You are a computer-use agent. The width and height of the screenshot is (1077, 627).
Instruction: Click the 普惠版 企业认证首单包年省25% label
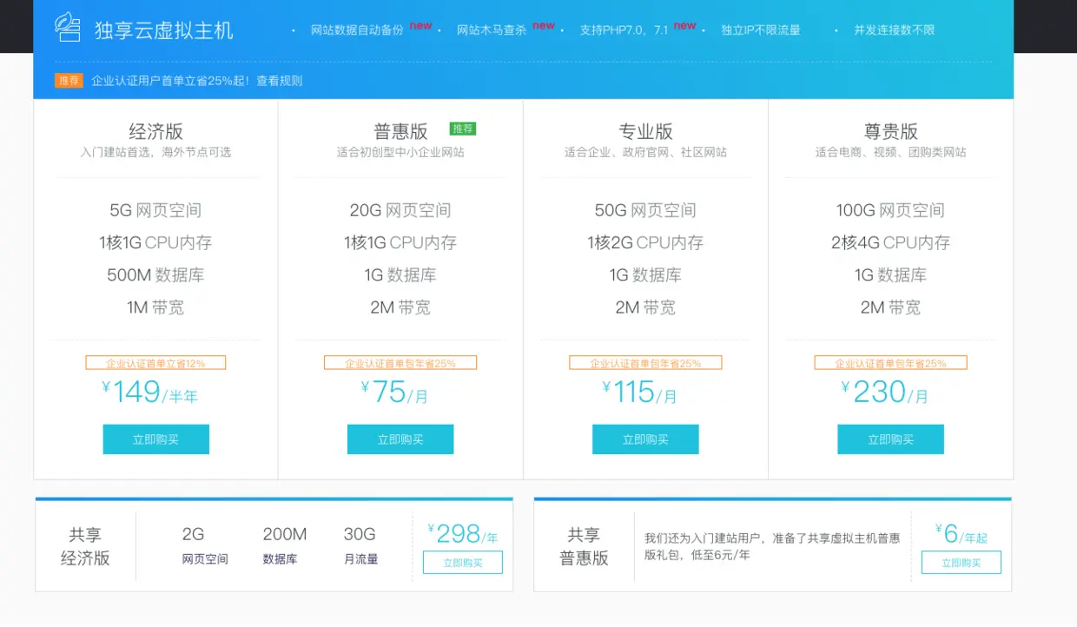click(400, 363)
